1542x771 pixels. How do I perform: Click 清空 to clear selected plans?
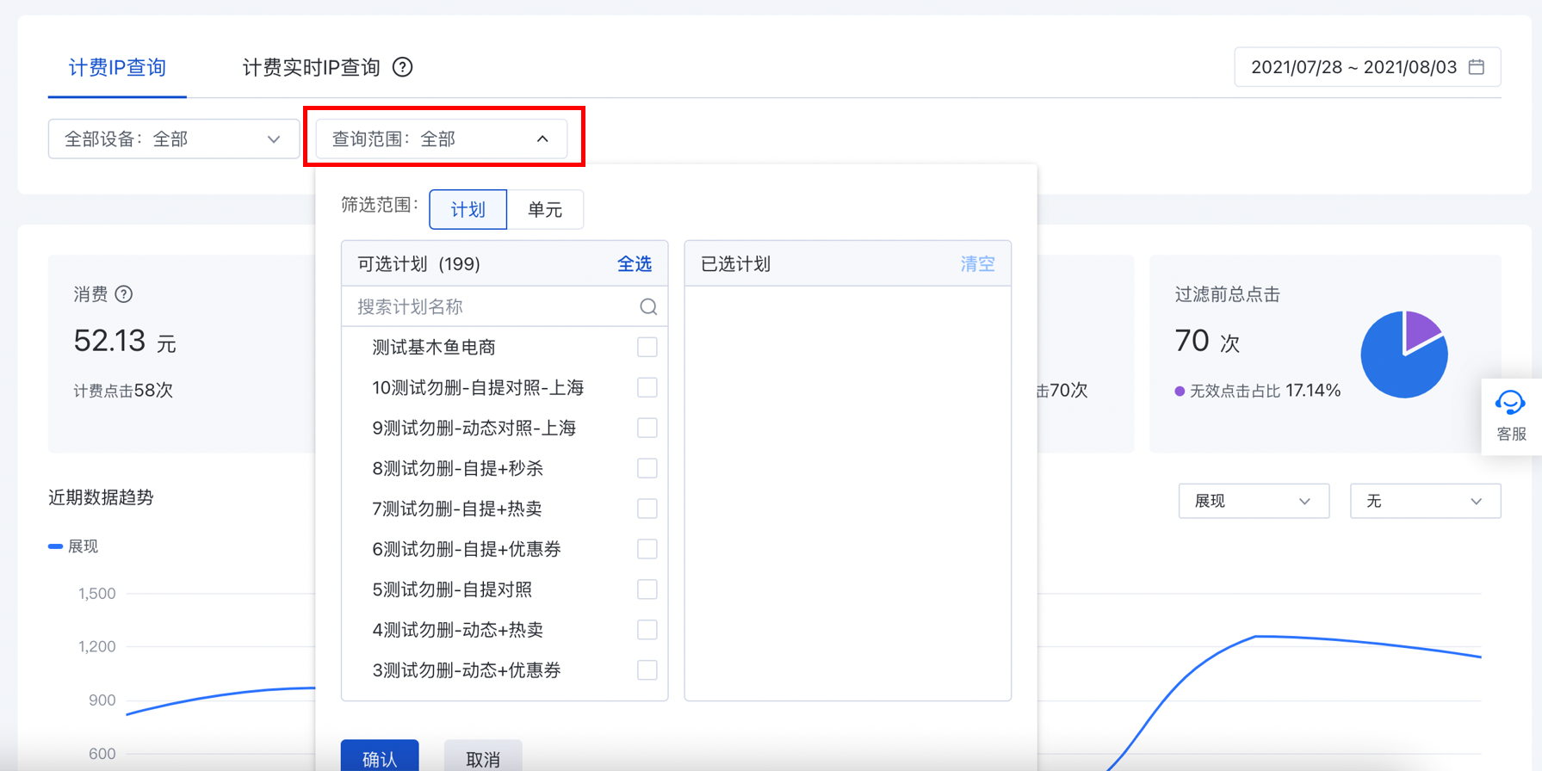tap(977, 264)
